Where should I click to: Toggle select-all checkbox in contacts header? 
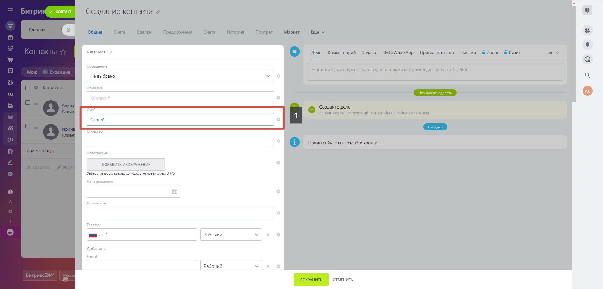[x=28, y=88]
